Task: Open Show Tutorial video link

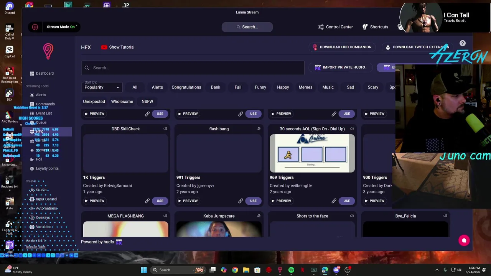Action: (117, 47)
